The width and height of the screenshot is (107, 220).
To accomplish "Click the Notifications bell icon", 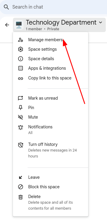I will coord(21,127).
